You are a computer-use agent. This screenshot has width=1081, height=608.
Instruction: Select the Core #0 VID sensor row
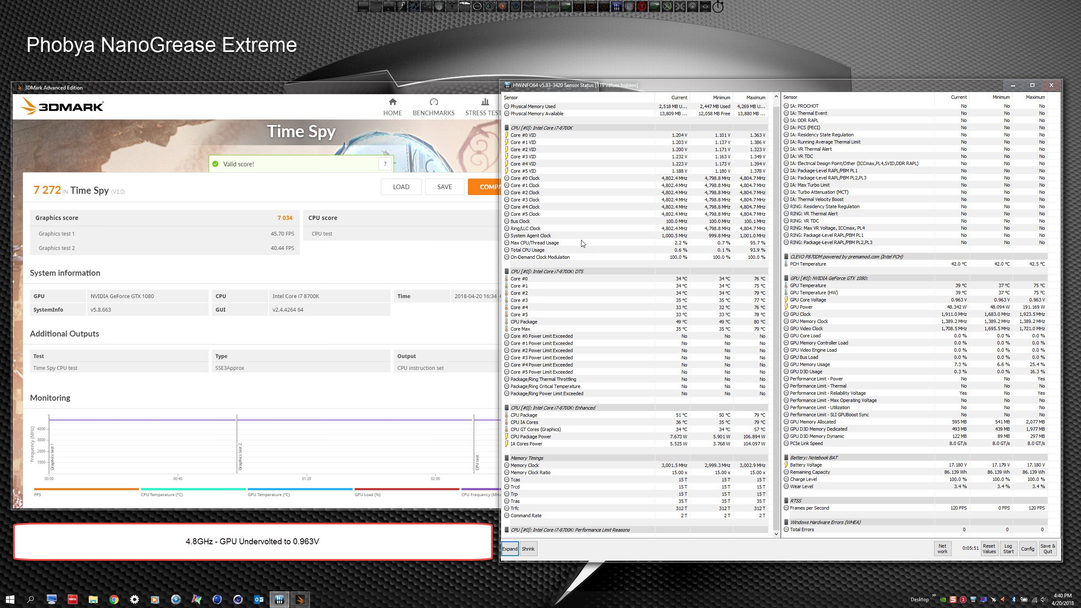click(x=635, y=135)
